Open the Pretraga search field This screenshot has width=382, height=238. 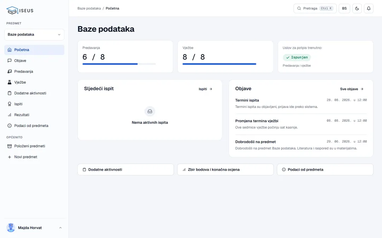pyautogui.click(x=315, y=8)
